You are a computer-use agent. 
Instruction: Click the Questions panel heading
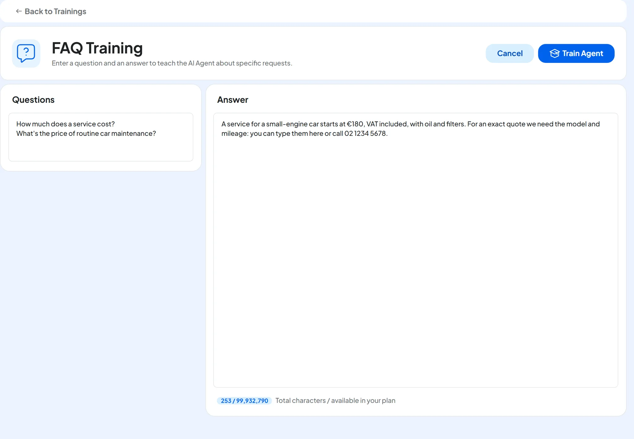pyautogui.click(x=33, y=100)
